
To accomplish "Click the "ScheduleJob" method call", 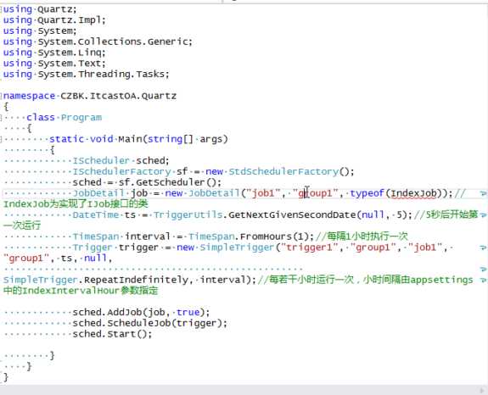I will pos(139,323).
